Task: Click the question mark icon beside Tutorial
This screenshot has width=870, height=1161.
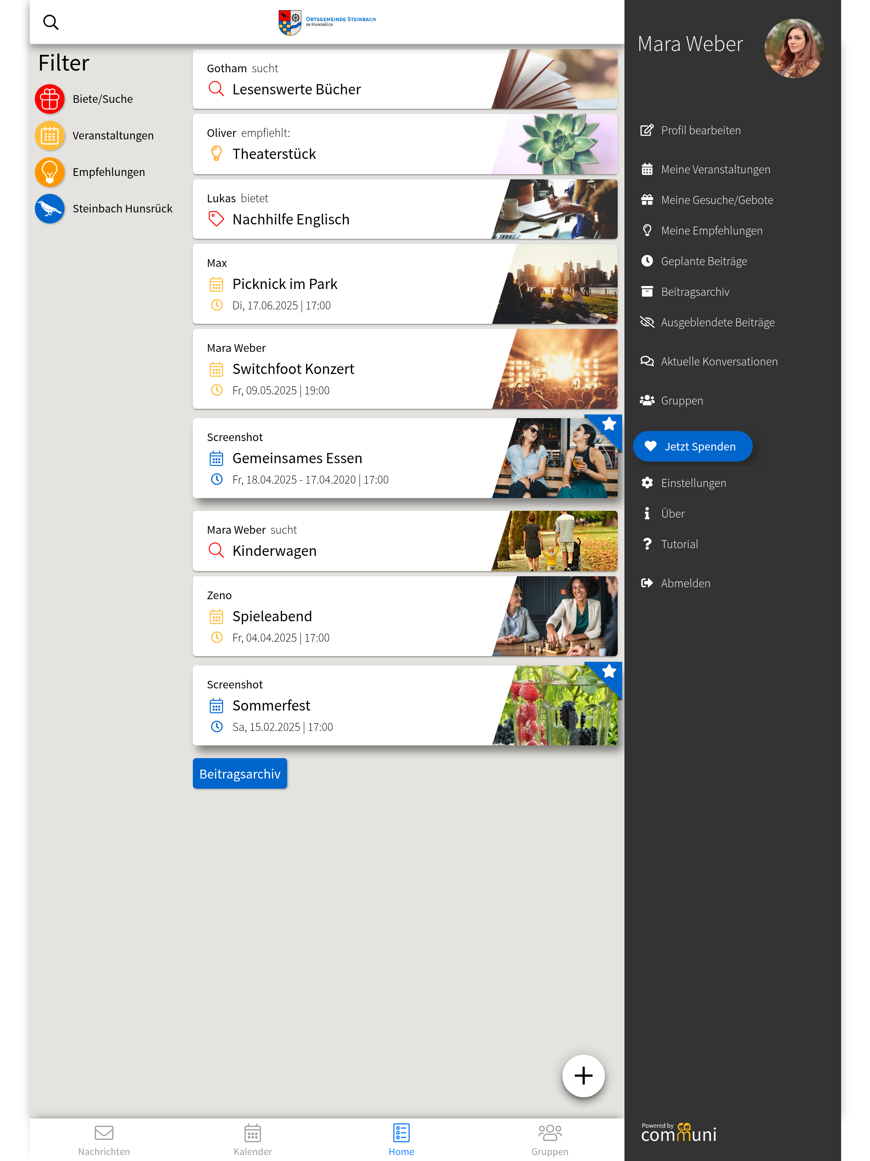Action: [x=647, y=544]
